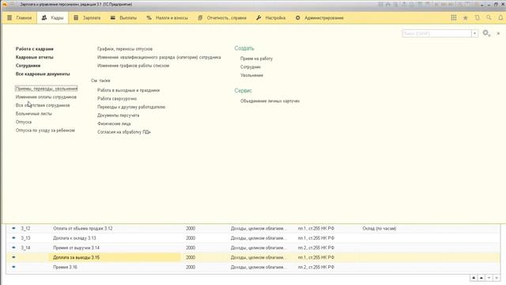Open the Администрирование section tab
Screen dimensions: 506x285
coord(319,17)
